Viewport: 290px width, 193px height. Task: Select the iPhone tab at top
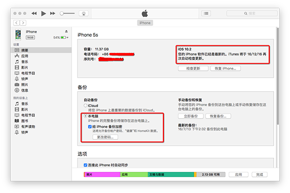[x=145, y=23]
